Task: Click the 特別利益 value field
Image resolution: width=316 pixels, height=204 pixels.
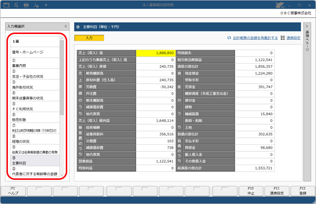Action: pyautogui.click(x=156, y=168)
